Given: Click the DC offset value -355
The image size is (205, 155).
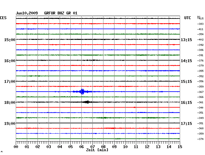Looking at the screenshot, I should click(200, 71).
